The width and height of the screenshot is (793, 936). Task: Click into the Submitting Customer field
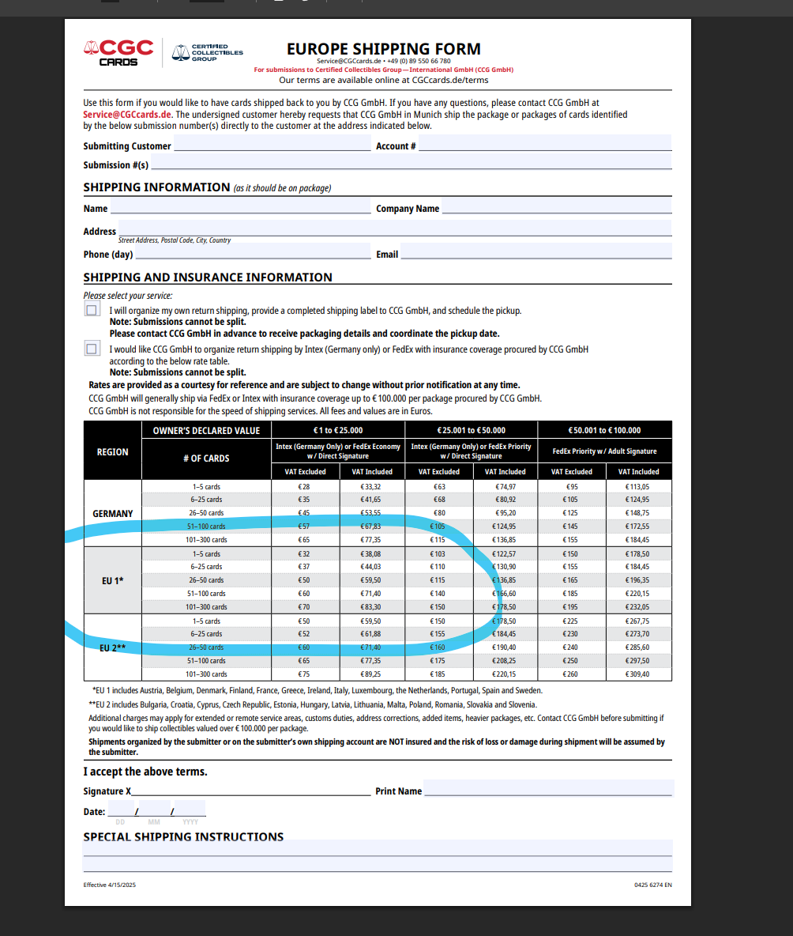tap(272, 142)
